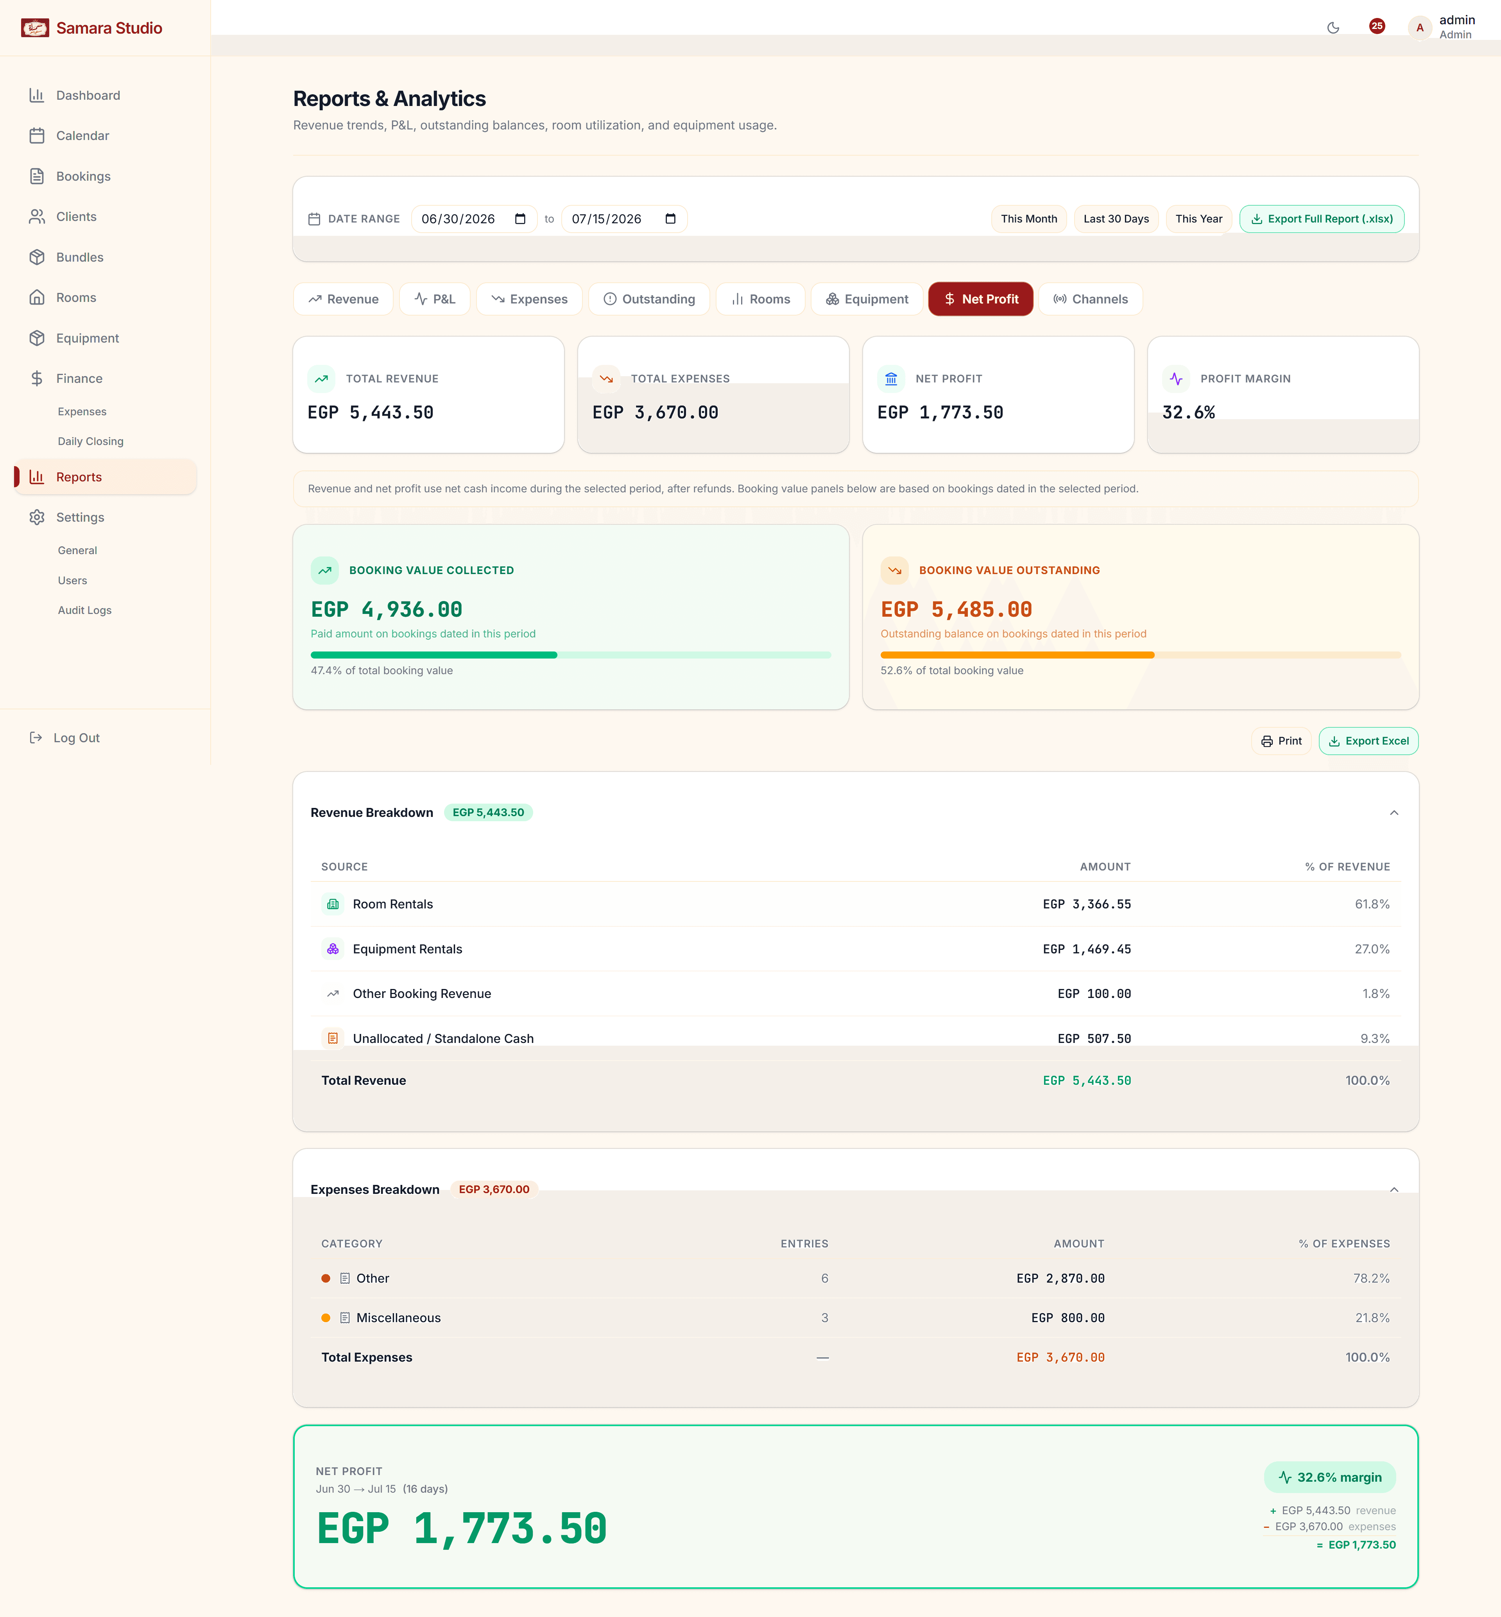Open Bundles page
The image size is (1501, 1617).
(106, 257)
